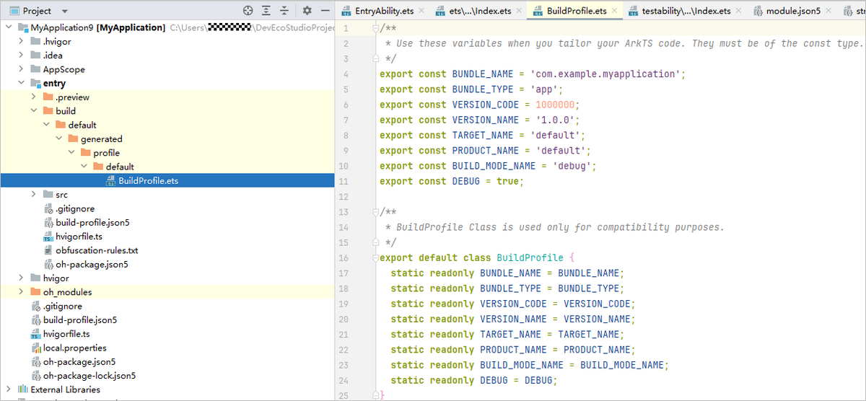Open Project panel settings gear
The width and height of the screenshot is (866, 401).
tap(307, 11)
